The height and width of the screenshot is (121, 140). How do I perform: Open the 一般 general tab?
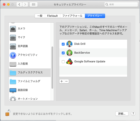(40, 16)
